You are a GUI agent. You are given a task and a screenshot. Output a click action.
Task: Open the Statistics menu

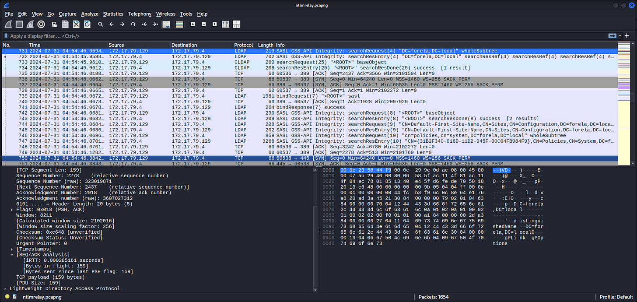[113, 14]
